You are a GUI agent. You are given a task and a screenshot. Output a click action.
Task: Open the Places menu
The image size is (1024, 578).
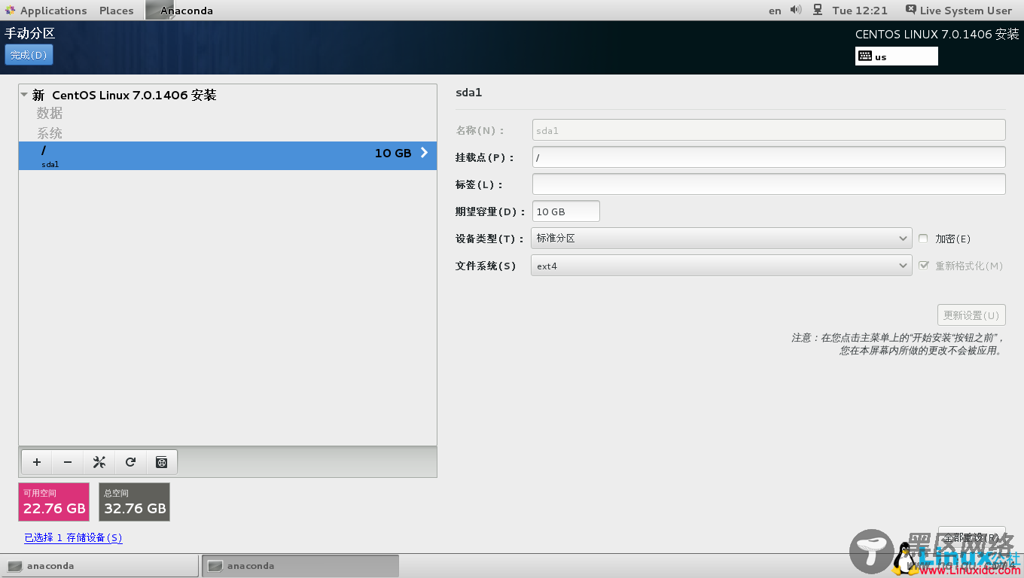117,11
